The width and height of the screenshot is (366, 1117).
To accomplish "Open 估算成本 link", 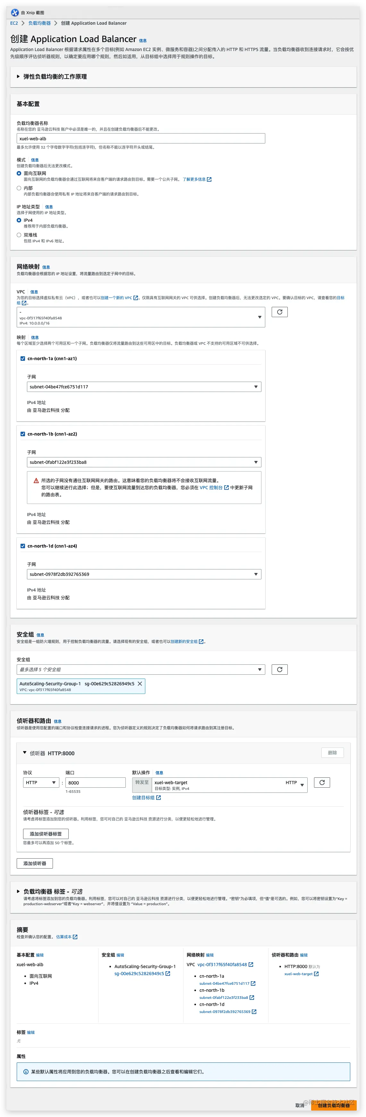I will coord(64,937).
